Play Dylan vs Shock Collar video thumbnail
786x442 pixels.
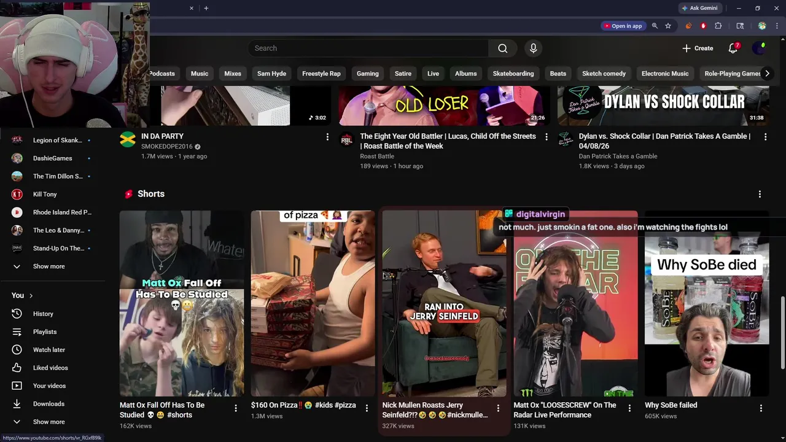663,106
